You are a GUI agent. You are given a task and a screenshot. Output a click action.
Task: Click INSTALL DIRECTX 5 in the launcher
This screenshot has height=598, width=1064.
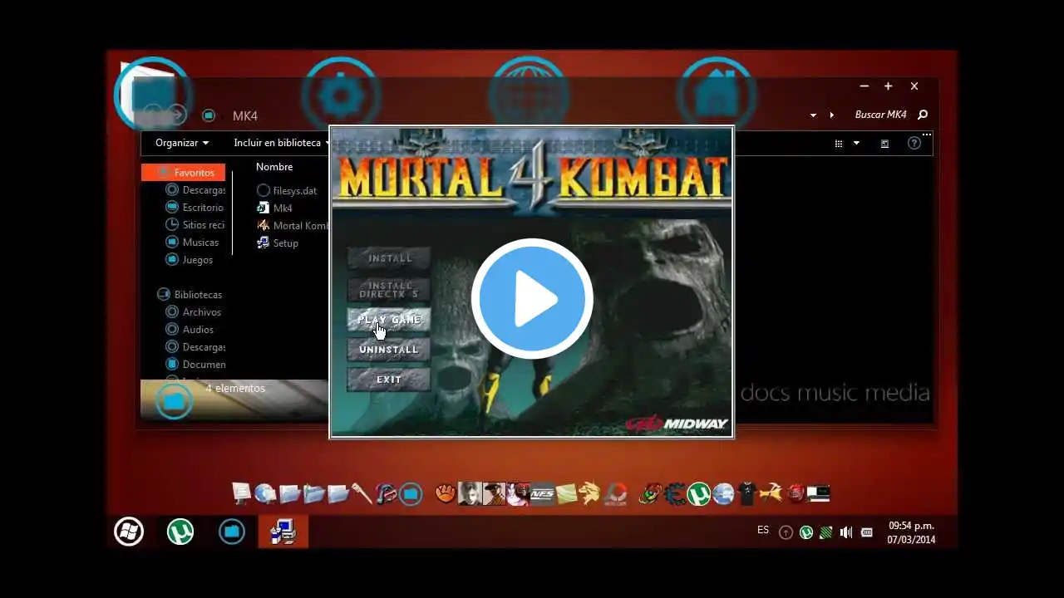389,289
